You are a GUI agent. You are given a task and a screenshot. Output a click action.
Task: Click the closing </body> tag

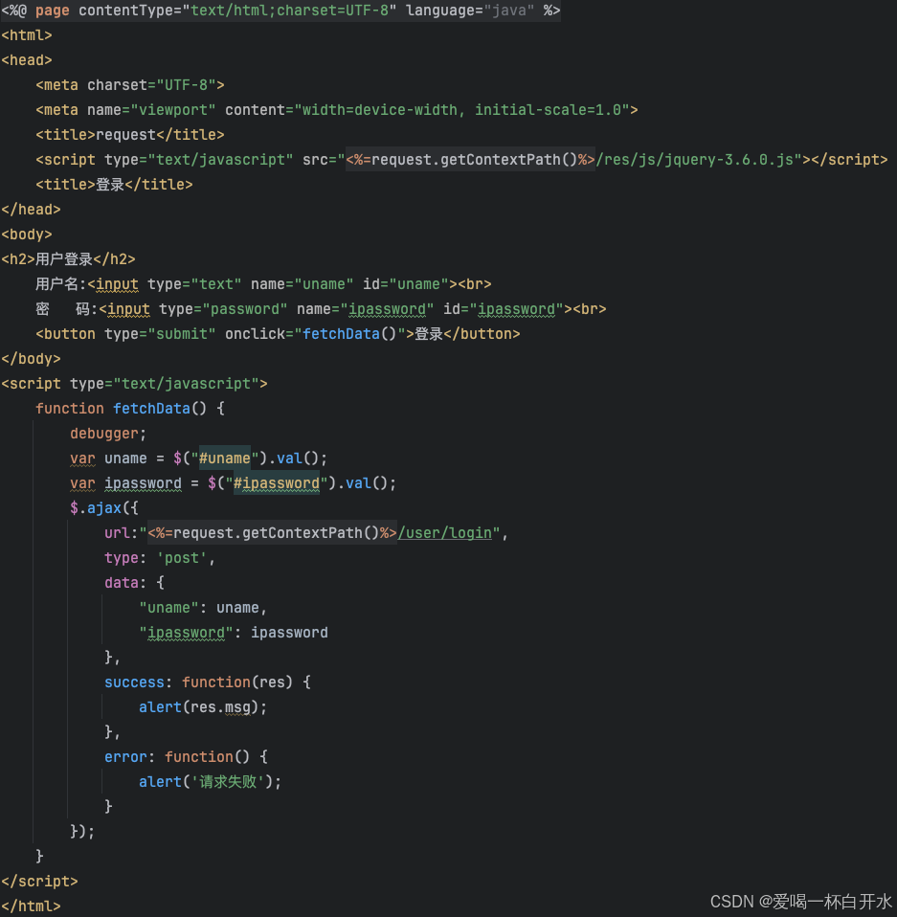[31, 359]
